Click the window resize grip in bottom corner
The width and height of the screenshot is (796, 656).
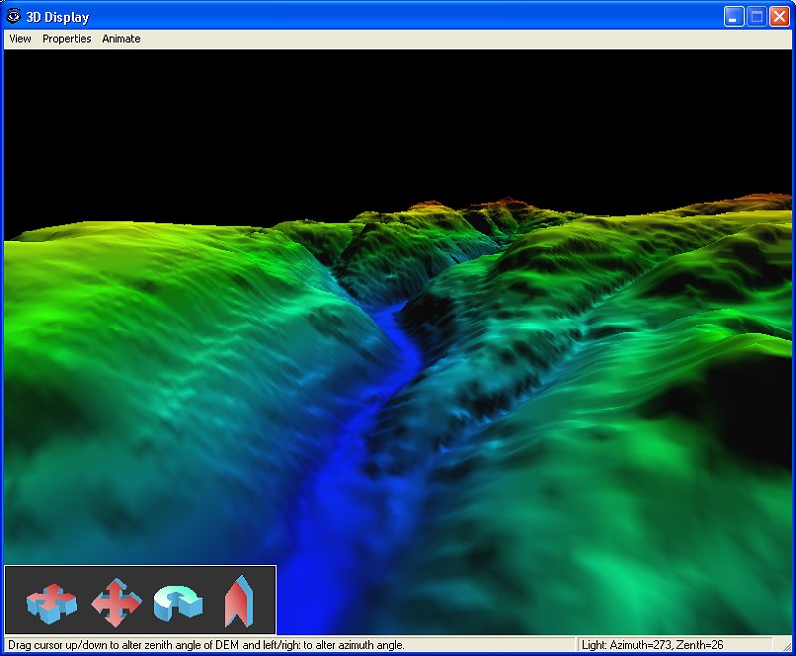tap(787, 647)
